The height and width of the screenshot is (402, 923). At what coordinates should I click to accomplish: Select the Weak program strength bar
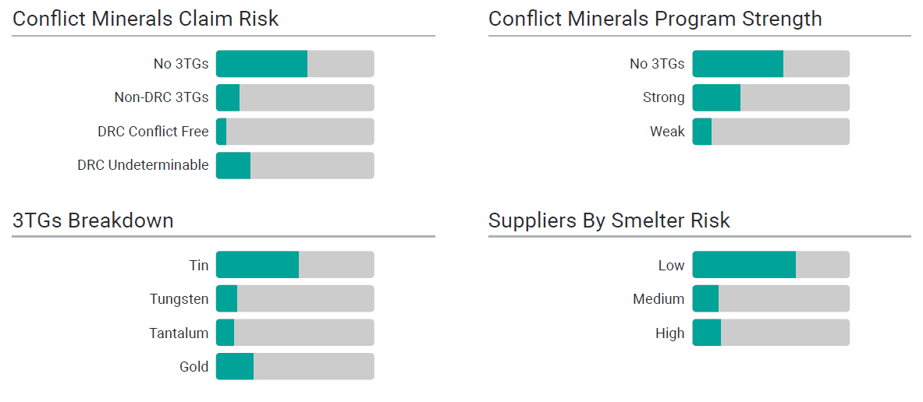771,132
